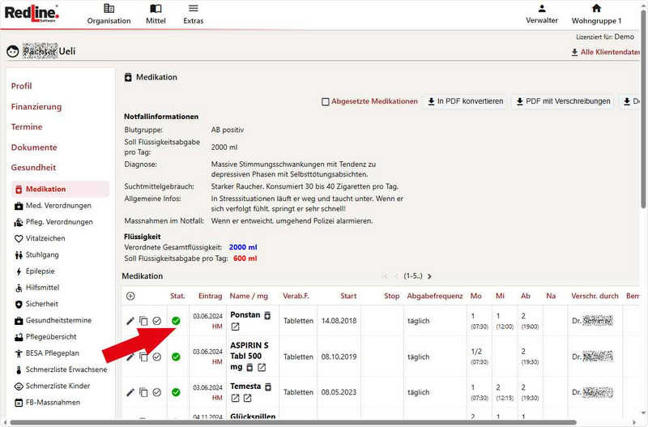Click the In PDF konvertieren button
648x427 pixels.
pyautogui.click(x=465, y=102)
